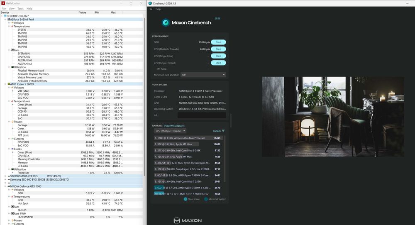The width and height of the screenshot is (415, 225).
Task: Click the Maxon Cinebench logo icon
Action: pos(166,23)
